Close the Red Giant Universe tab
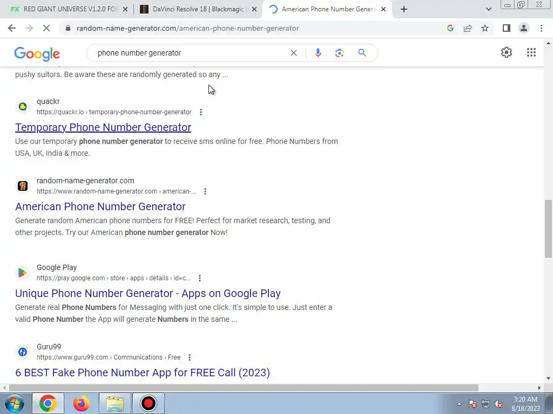This screenshot has height=414, width=553. coord(125,9)
